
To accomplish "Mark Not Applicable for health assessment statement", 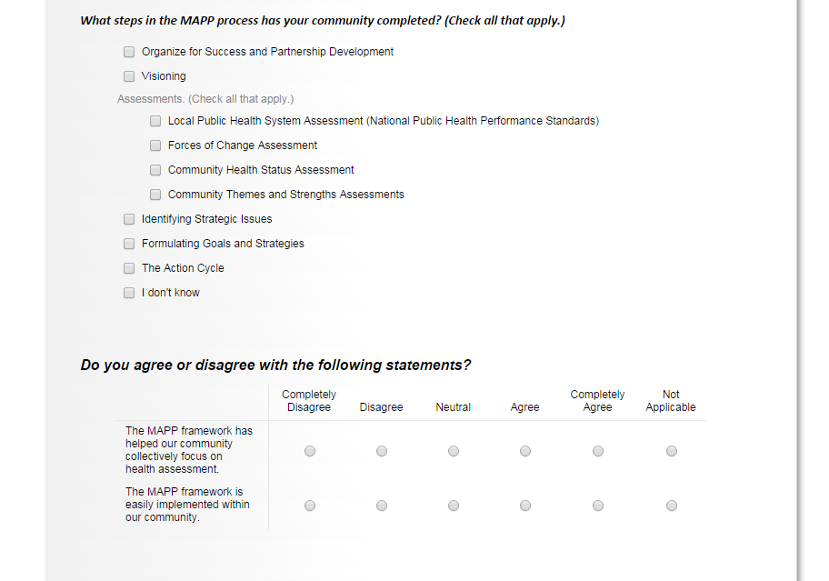I will click(x=672, y=451).
